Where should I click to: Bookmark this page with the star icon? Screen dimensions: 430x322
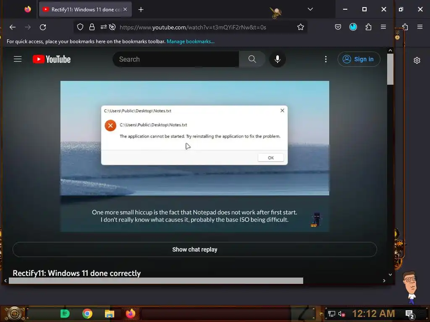pos(301,27)
